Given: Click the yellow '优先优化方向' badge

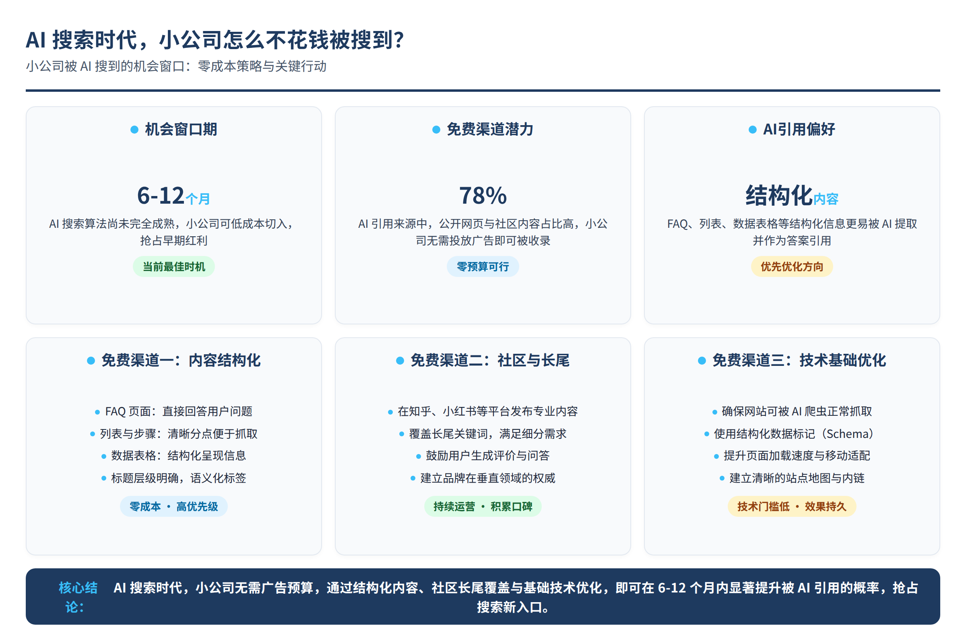Looking at the screenshot, I should (x=792, y=266).
